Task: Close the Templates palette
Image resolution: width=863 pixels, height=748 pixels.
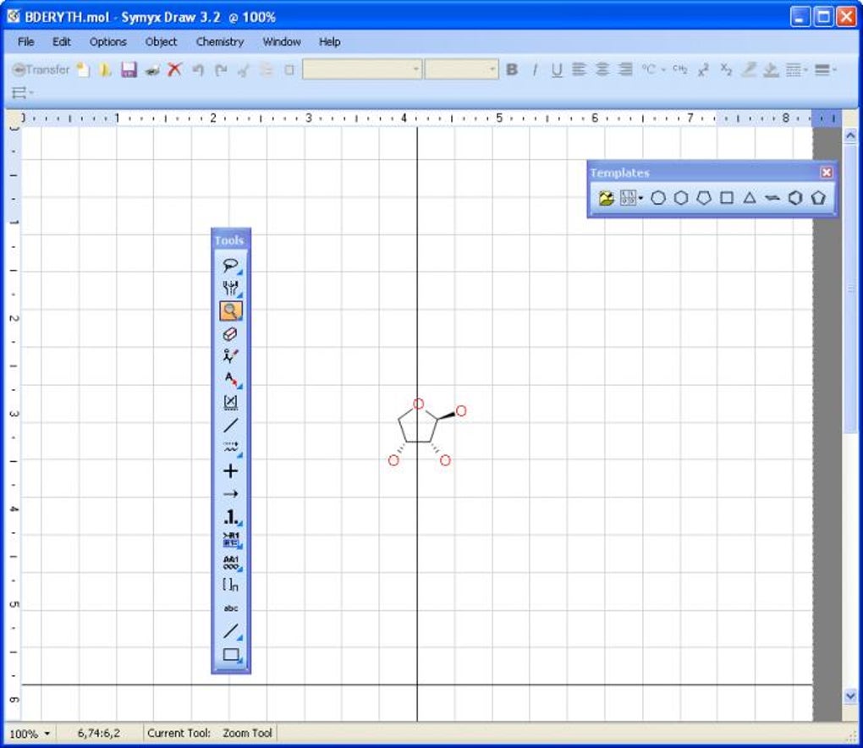Action: coord(826,173)
